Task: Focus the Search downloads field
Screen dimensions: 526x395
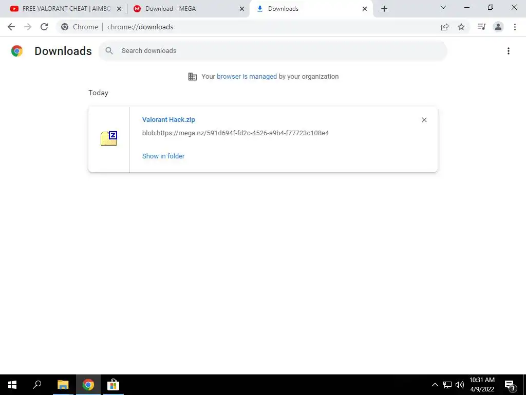Action: pyautogui.click(x=273, y=51)
